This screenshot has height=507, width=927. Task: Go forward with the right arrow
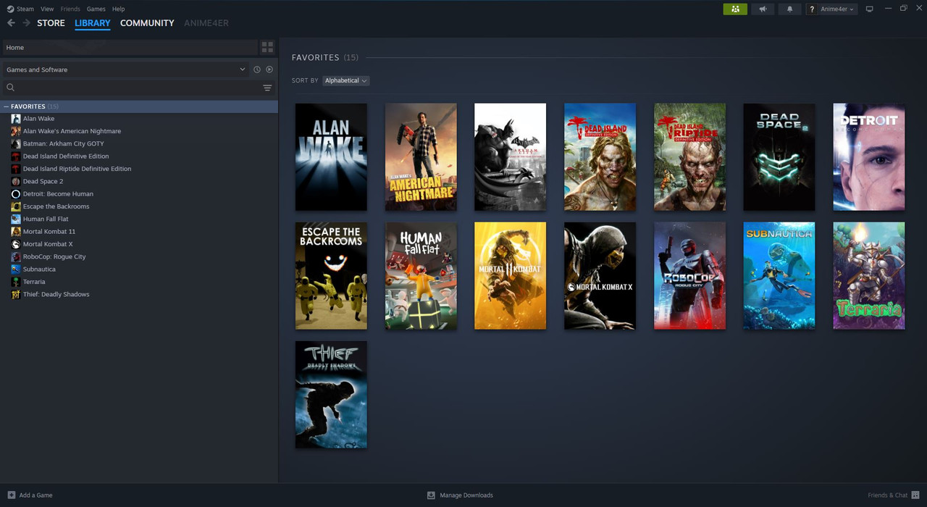(26, 23)
